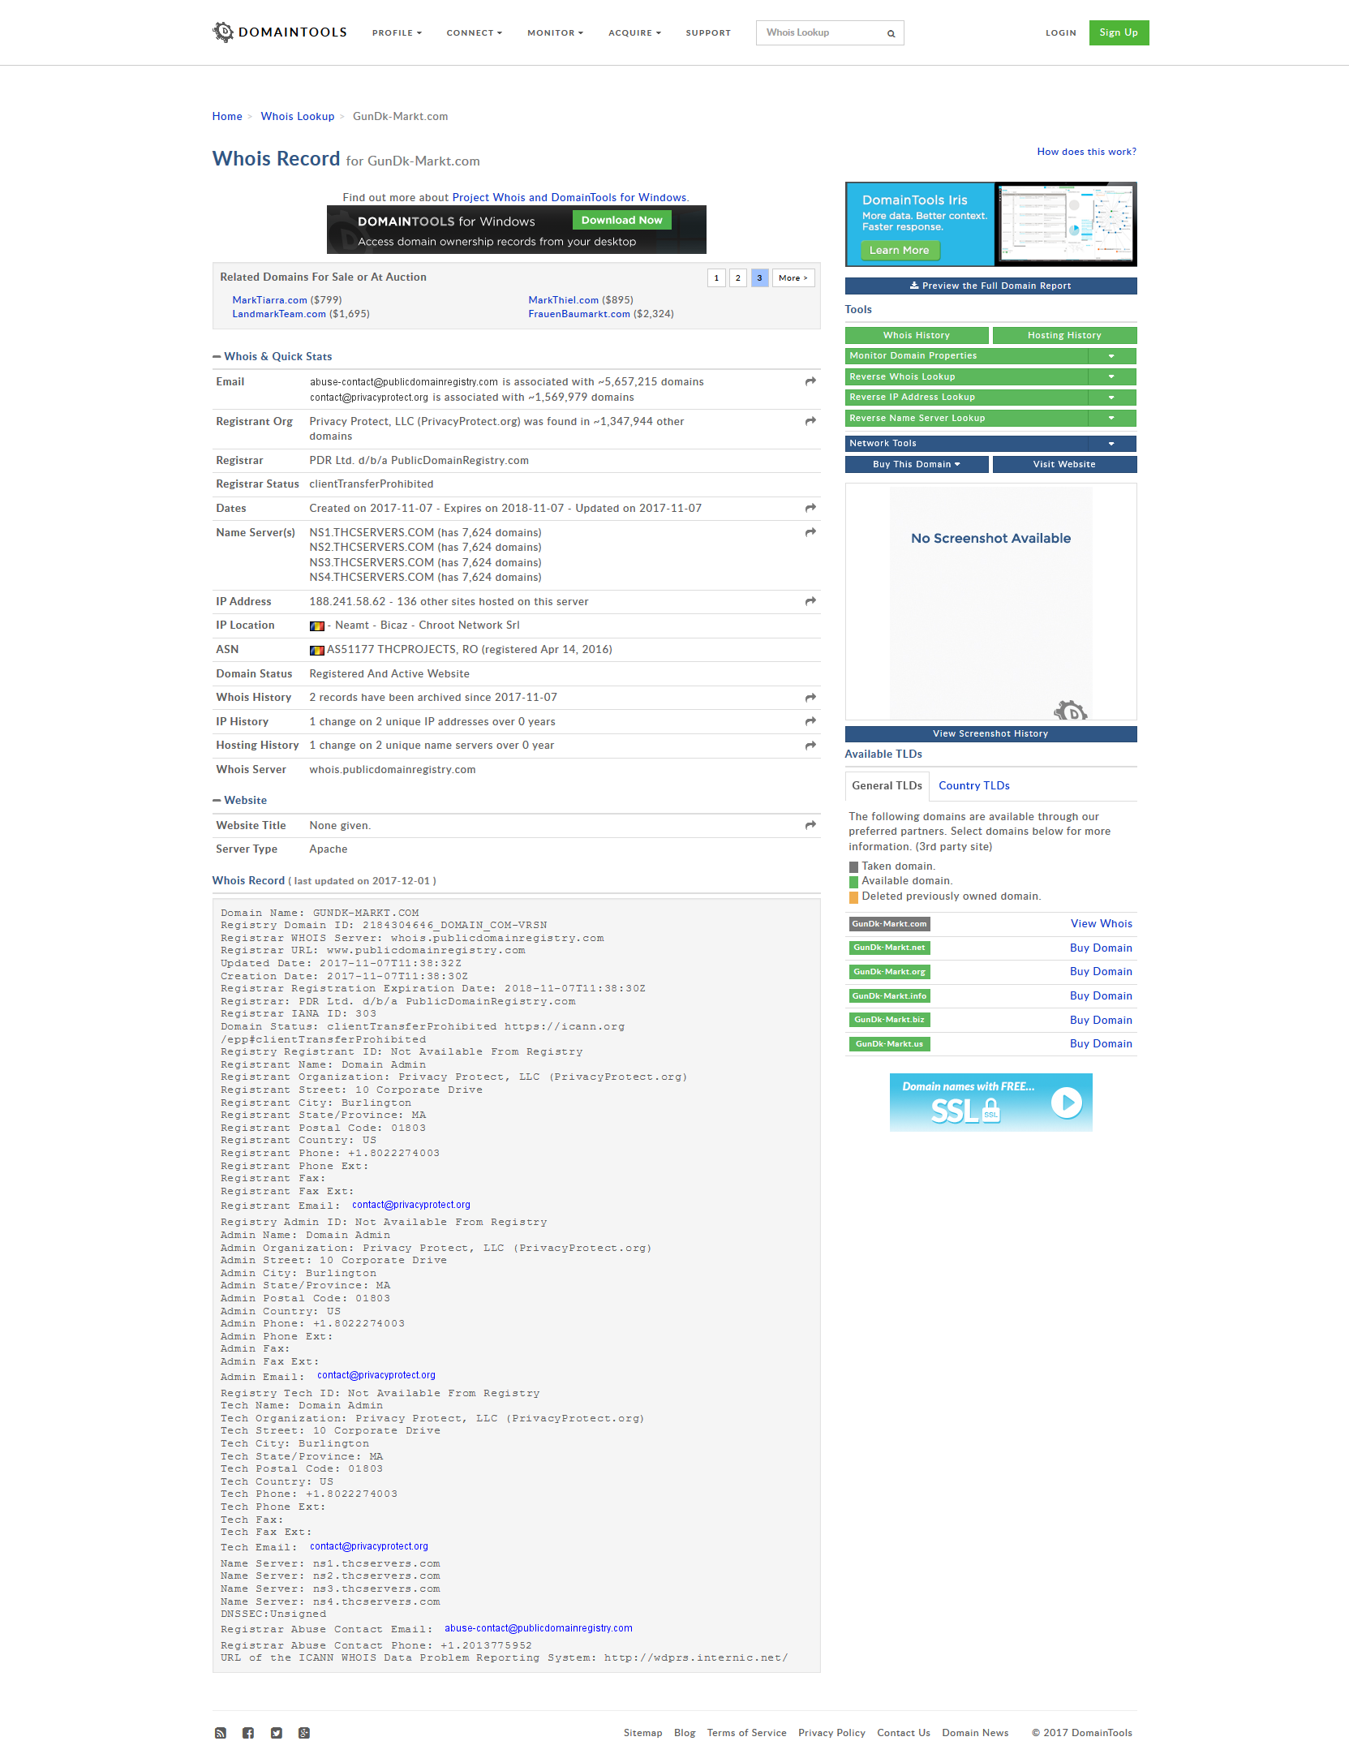Viewport: 1349px width, 1754px height.
Task: Open MarkTiarra.com listing
Action: (x=269, y=300)
